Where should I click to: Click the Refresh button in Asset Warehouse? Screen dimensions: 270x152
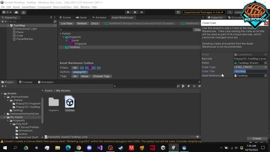coord(82,24)
